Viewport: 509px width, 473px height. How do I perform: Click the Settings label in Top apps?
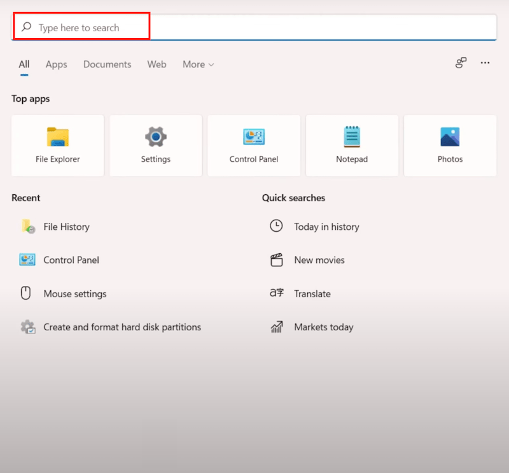pos(156,159)
